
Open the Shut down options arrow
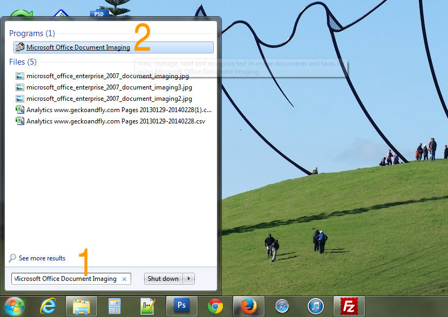[189, 279]
